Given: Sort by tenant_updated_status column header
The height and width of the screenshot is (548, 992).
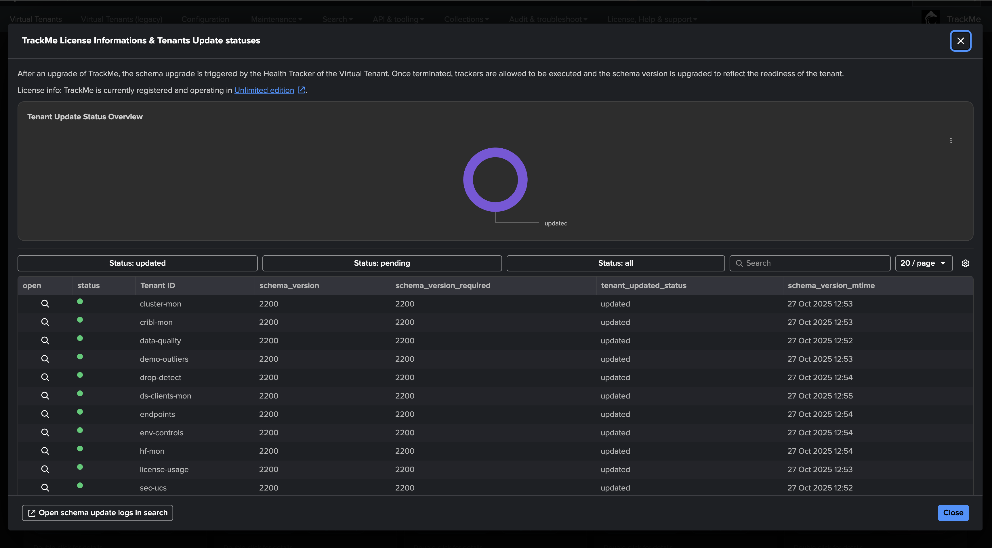Looking at the screenshot, I should pos(644,286).
